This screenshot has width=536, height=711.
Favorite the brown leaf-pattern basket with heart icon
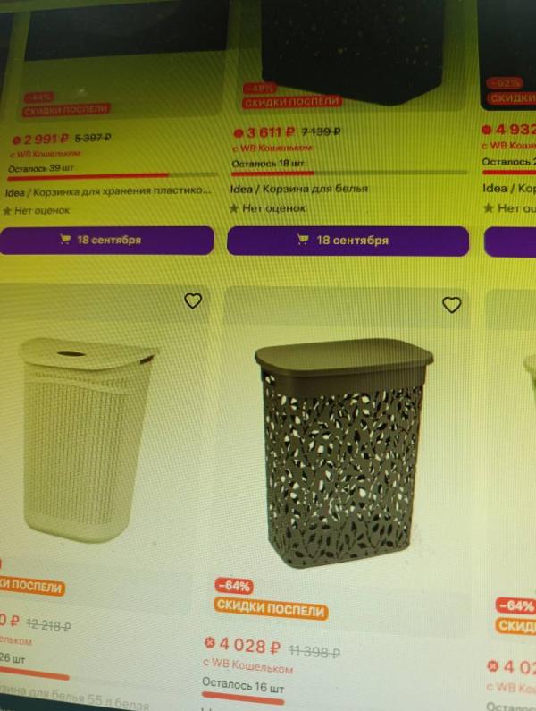coord(452,305)
